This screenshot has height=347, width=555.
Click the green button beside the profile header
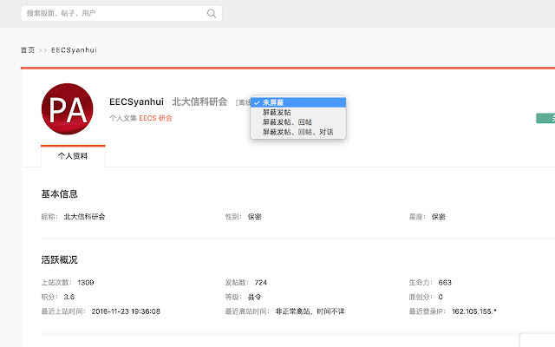545,118
